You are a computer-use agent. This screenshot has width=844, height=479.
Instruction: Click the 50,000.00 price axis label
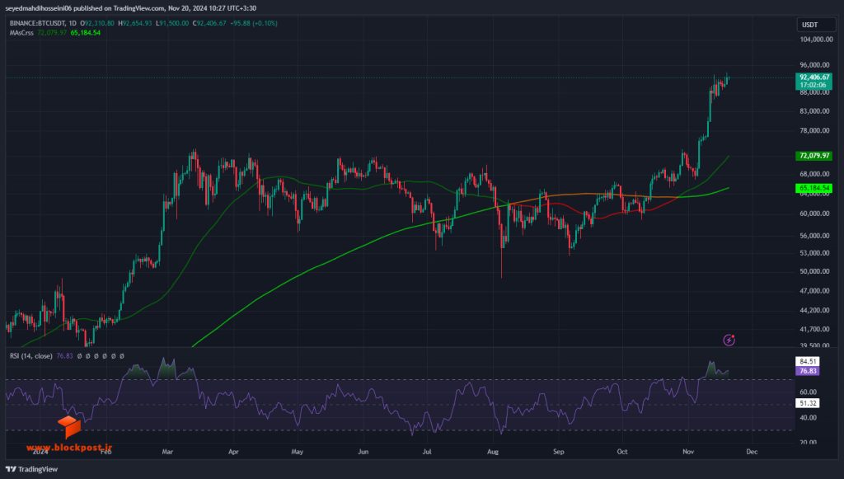814,271
